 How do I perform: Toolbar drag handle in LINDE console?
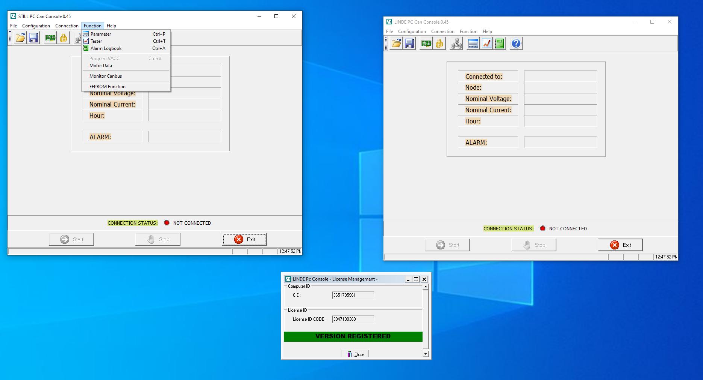click(x=386, y=43)
